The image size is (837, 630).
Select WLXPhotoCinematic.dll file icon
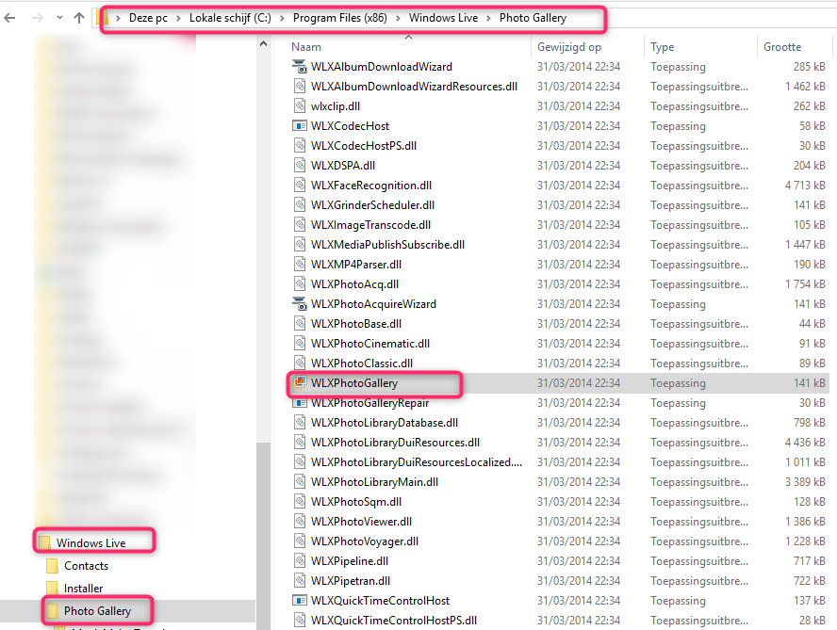300,344
